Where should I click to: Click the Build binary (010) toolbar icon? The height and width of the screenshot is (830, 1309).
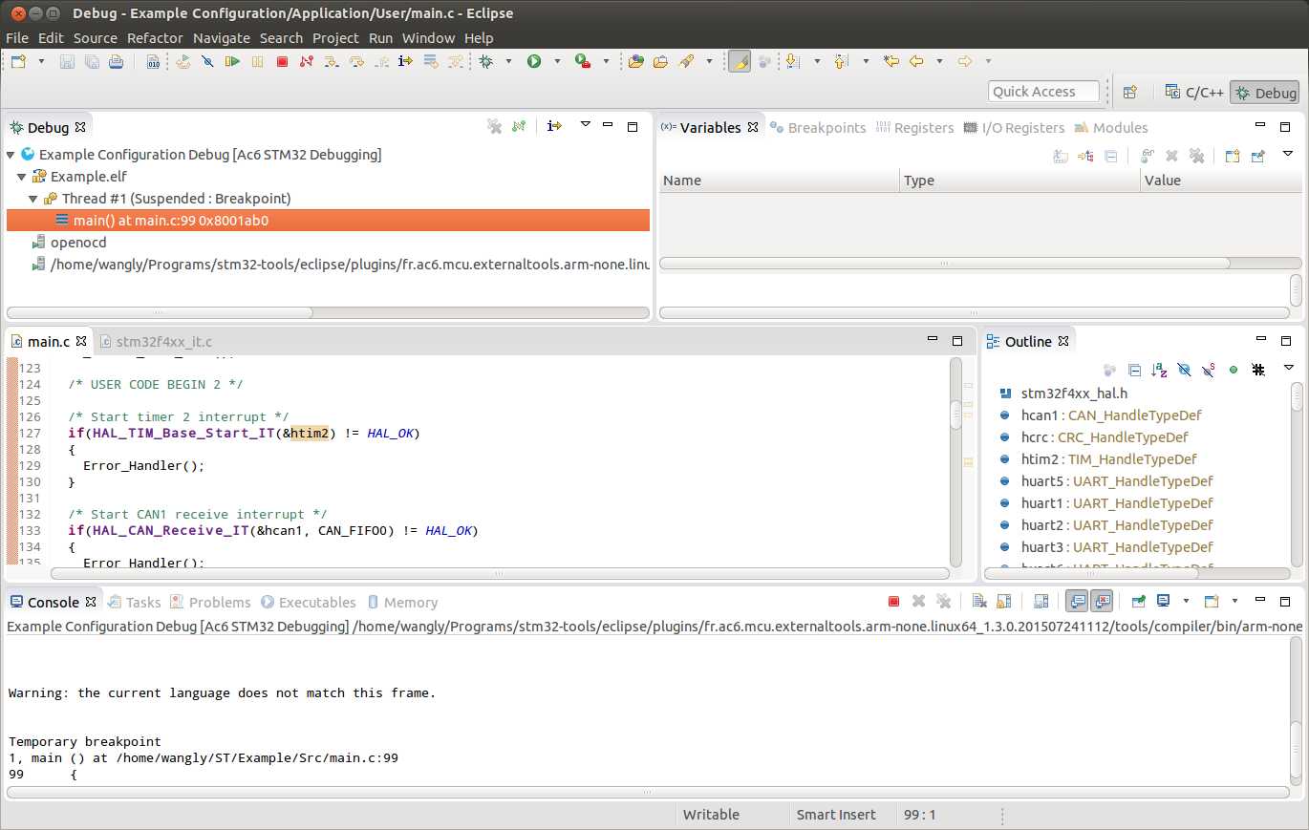click(153, 62)
